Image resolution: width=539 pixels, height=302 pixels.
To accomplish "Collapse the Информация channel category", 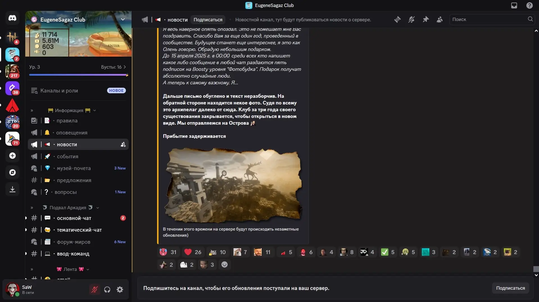I will [69, 110].
